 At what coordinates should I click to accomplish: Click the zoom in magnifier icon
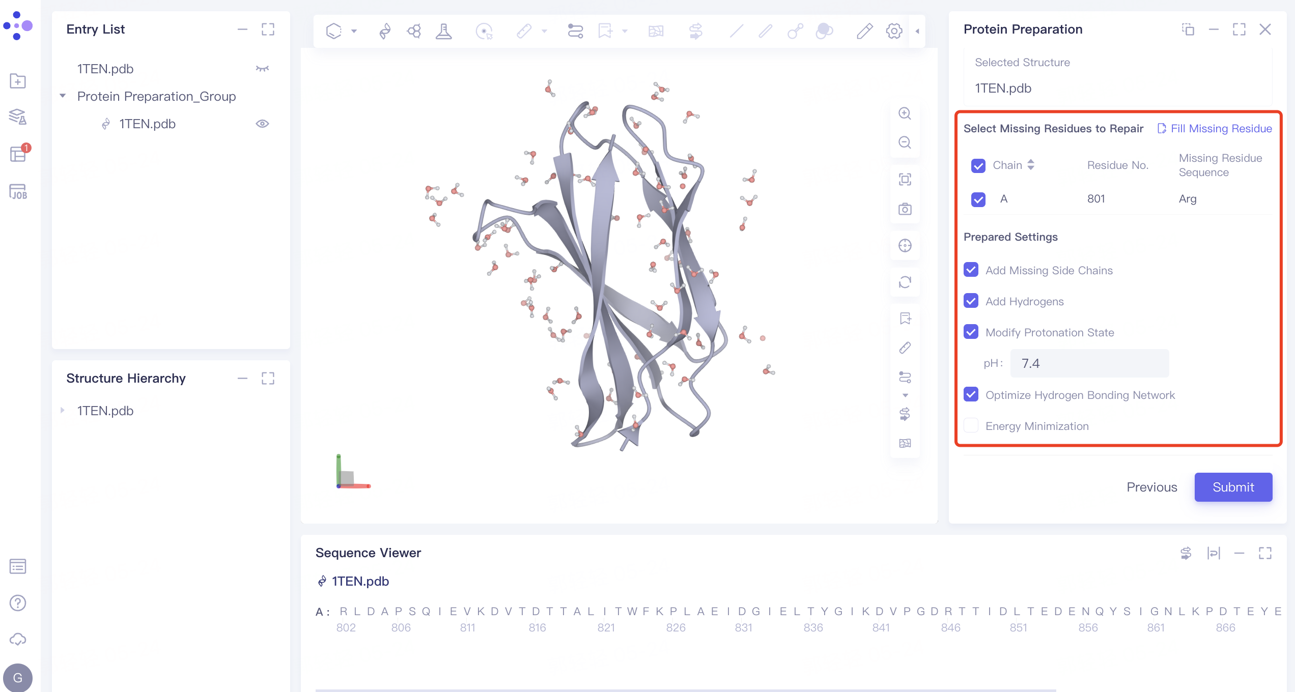coord(905,113)
